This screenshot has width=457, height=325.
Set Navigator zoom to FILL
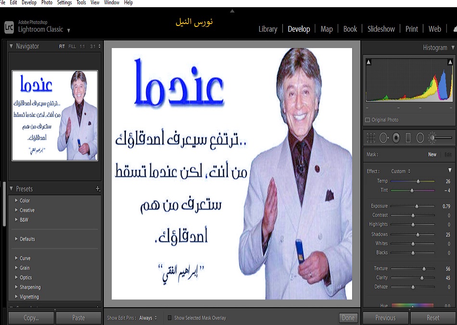tap(72, 47)
